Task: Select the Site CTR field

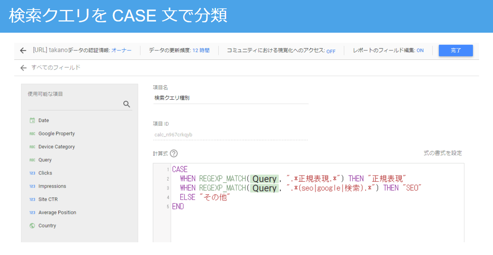Action: pyautogui.click(x=48, y=199)
